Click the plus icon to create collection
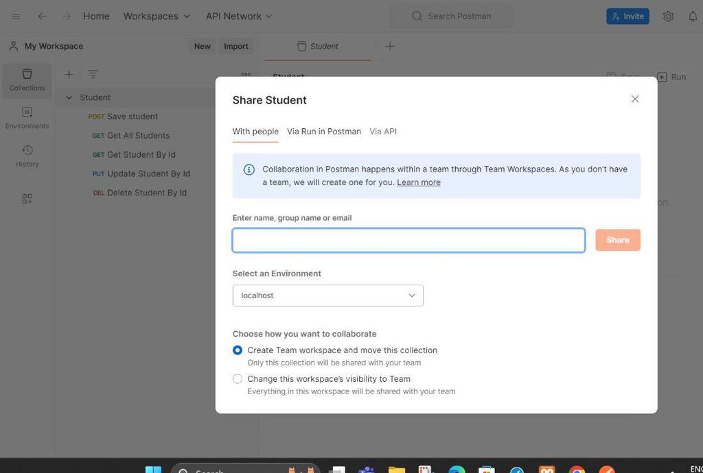 pyautogui.click(x=69, y=74)
